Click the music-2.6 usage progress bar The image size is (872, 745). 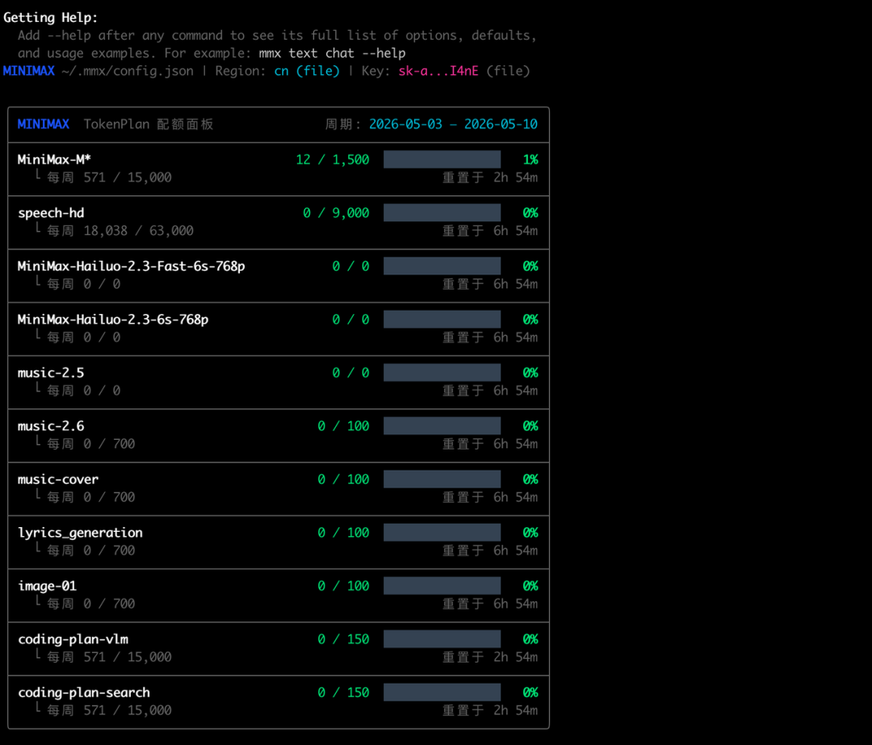[442, 426]
